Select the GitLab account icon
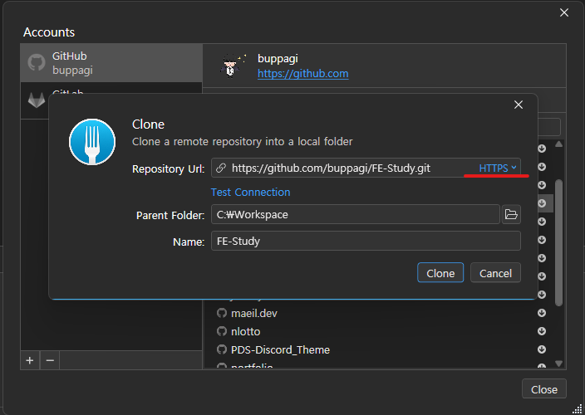 pos(37,100)
